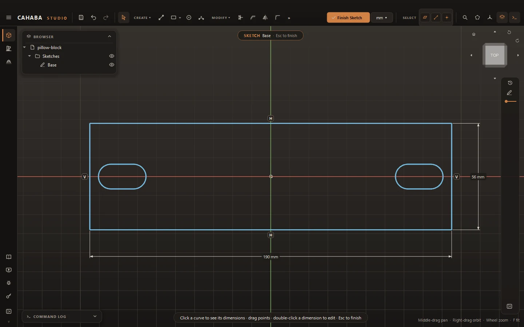
Task: Choose the Rectangle sketch tool
Action: tap(174, 17)
